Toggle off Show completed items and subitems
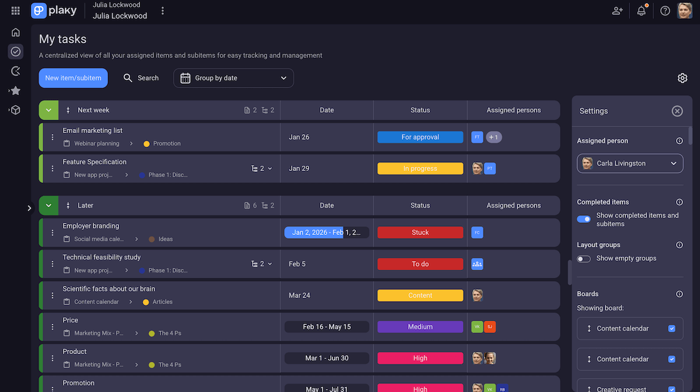The height and width of the screenshot is (392, 700). click(583, 219)
